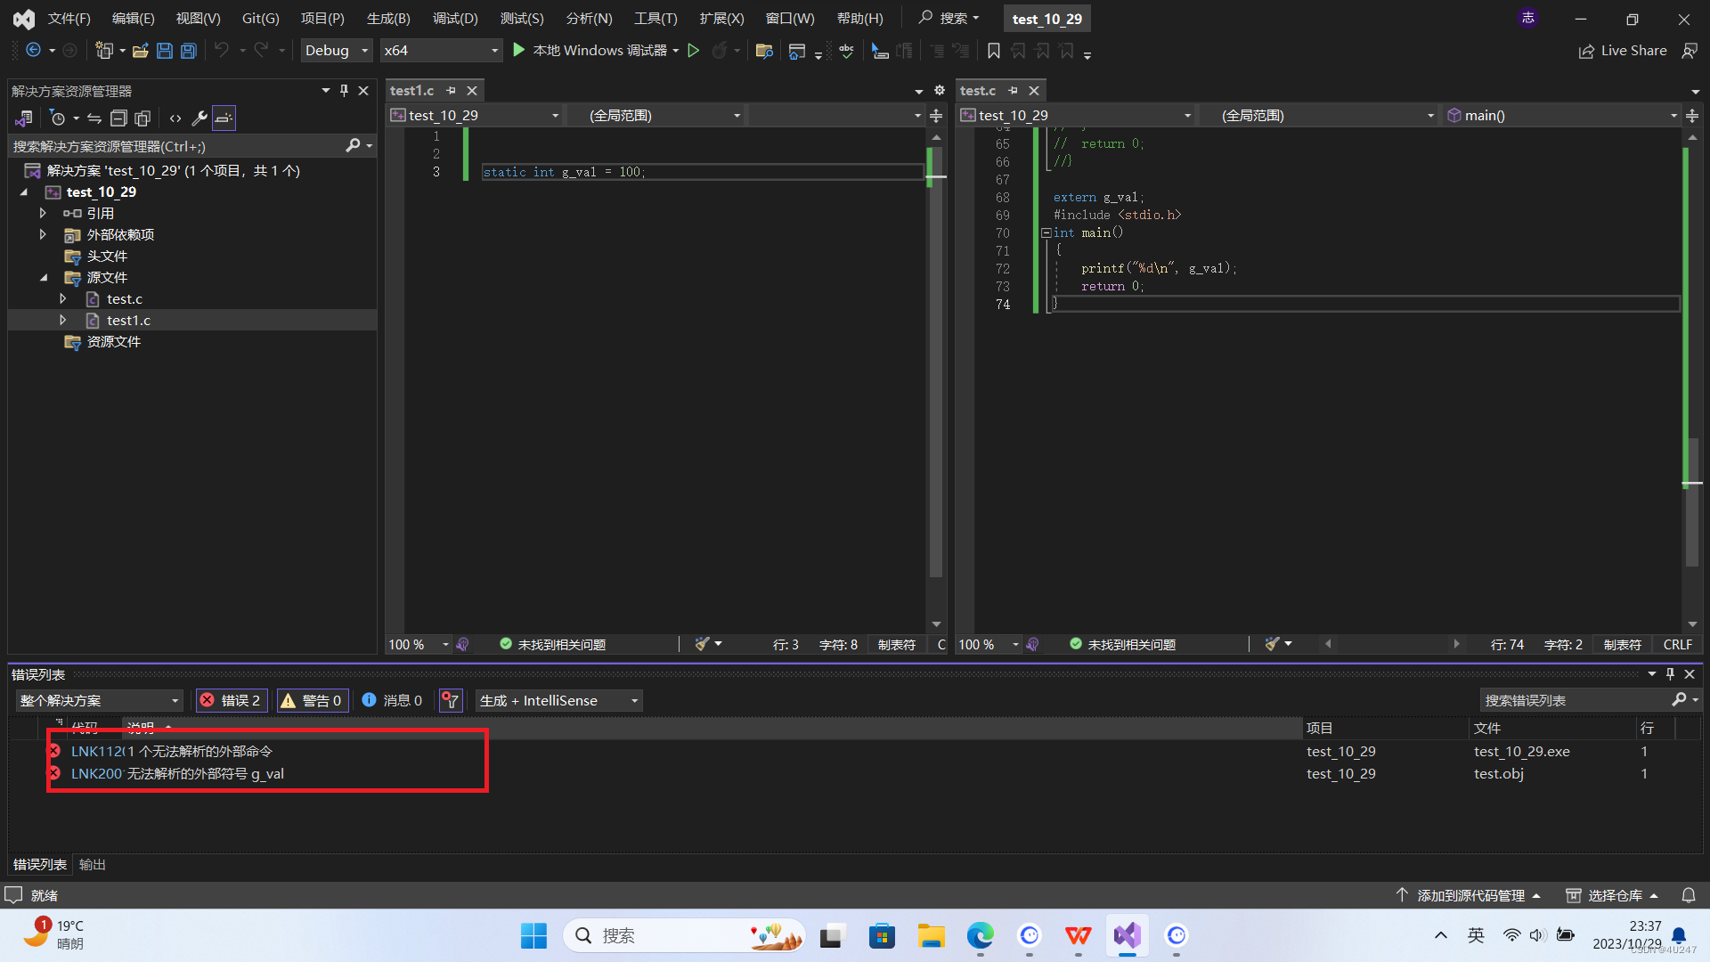This screenshot has width=1710, height=962.
Task: Pin the test1.c tab
Action: [x=451, y=91]
